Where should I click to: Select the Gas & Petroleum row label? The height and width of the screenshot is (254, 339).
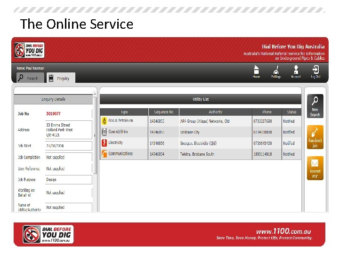point(121,120)
